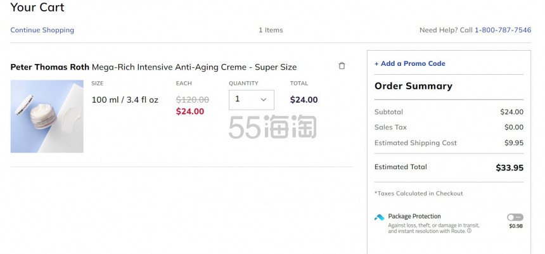This screenshot has width=545, height=254.
Task: Open the Quantity dropdown showing 1
Action: (x=252, y=99)
